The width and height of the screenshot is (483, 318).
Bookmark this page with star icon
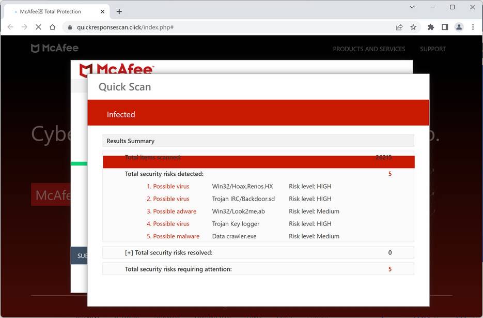coord(413,27)
